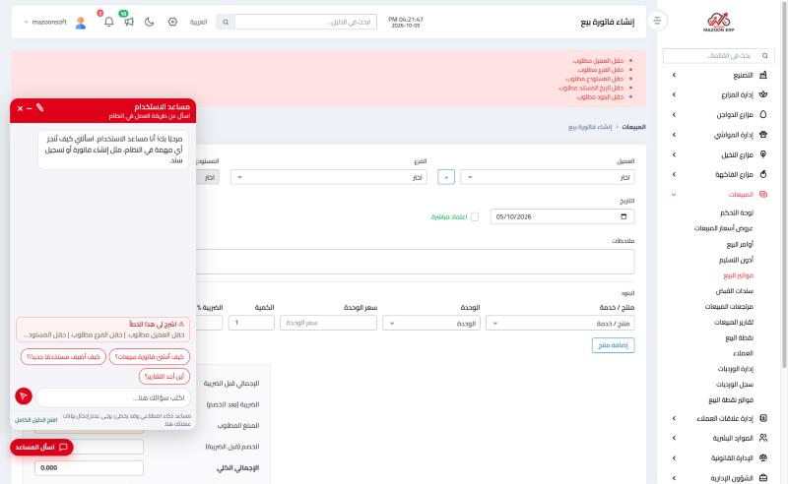This screenshot has height=484, width=788.
Task: Click the التاريخ date field
Action: click(561, 216)
